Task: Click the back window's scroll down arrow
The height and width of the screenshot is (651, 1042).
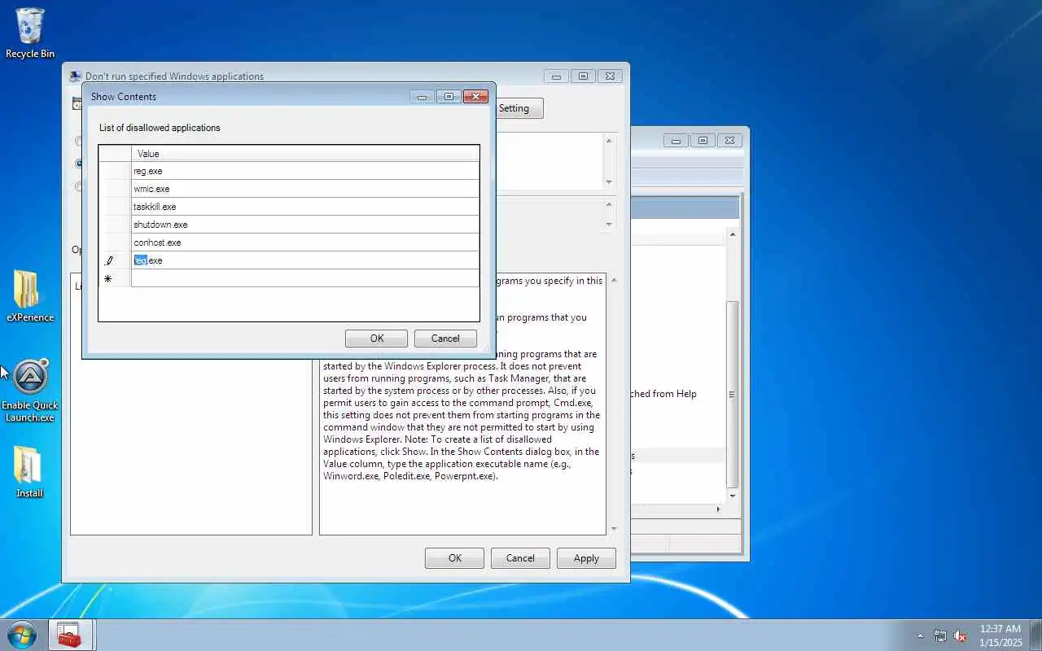Action: click(732, 496)
